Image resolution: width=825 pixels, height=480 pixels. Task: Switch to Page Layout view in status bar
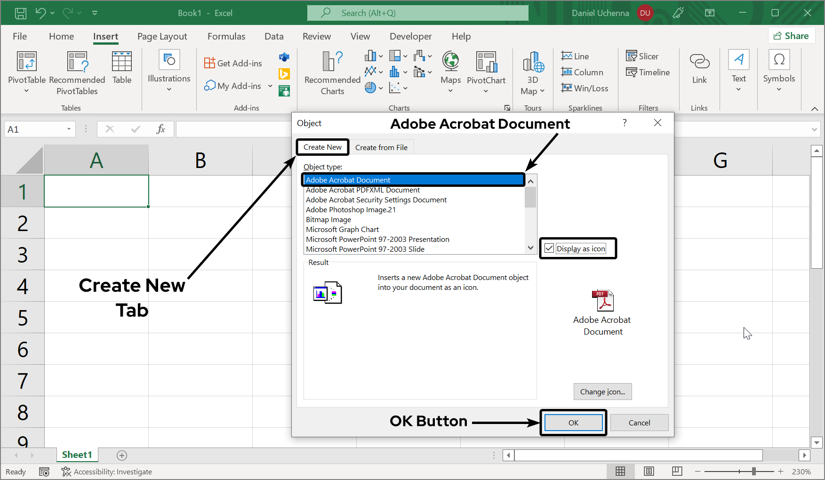pyautogui.click(x=649, y=472)
